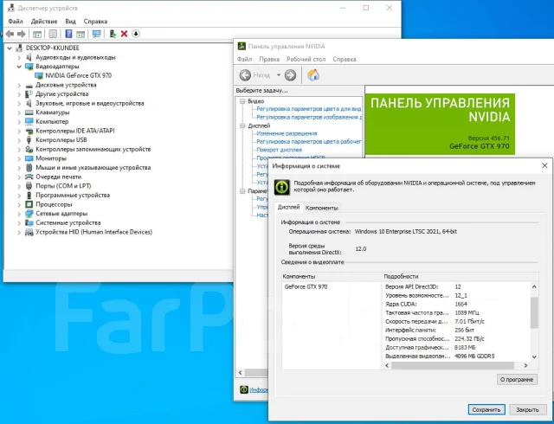Open Правка menu in NVIDIA Control Panel
This screenshot has width=554, height=424.
tap(269, 60)
